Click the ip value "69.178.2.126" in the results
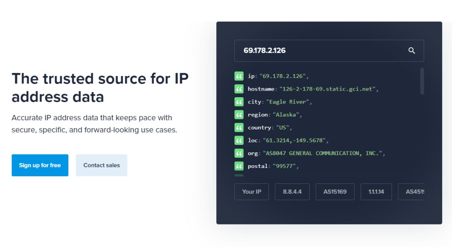Image resolution: width=452 pixels, height=247 pixels. [282, 76]
